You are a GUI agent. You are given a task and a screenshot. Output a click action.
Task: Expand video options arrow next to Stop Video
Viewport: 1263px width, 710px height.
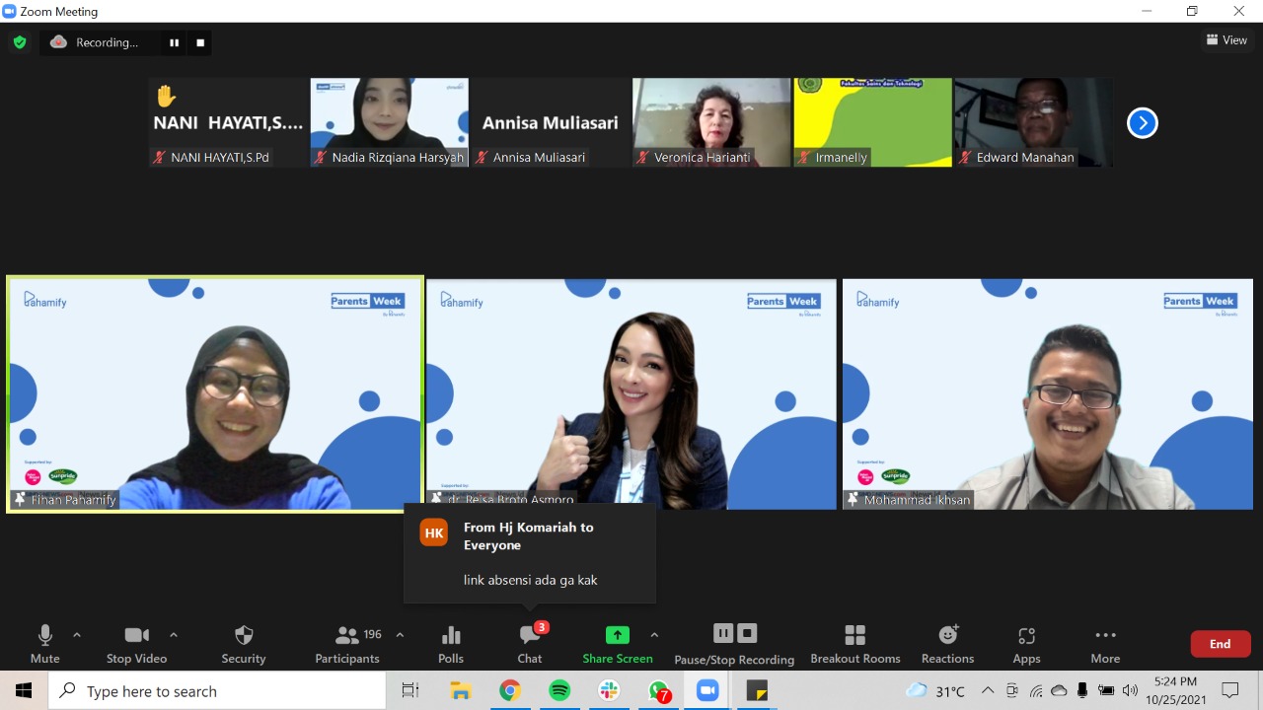click(174, 635)
